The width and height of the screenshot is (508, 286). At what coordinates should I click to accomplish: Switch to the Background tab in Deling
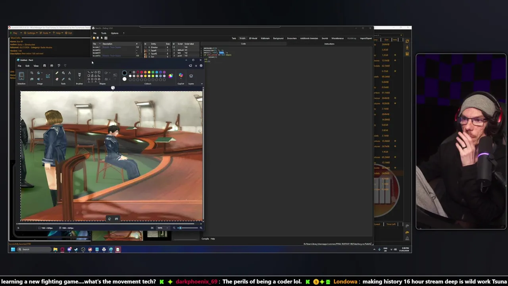click(x=278, y=39)
